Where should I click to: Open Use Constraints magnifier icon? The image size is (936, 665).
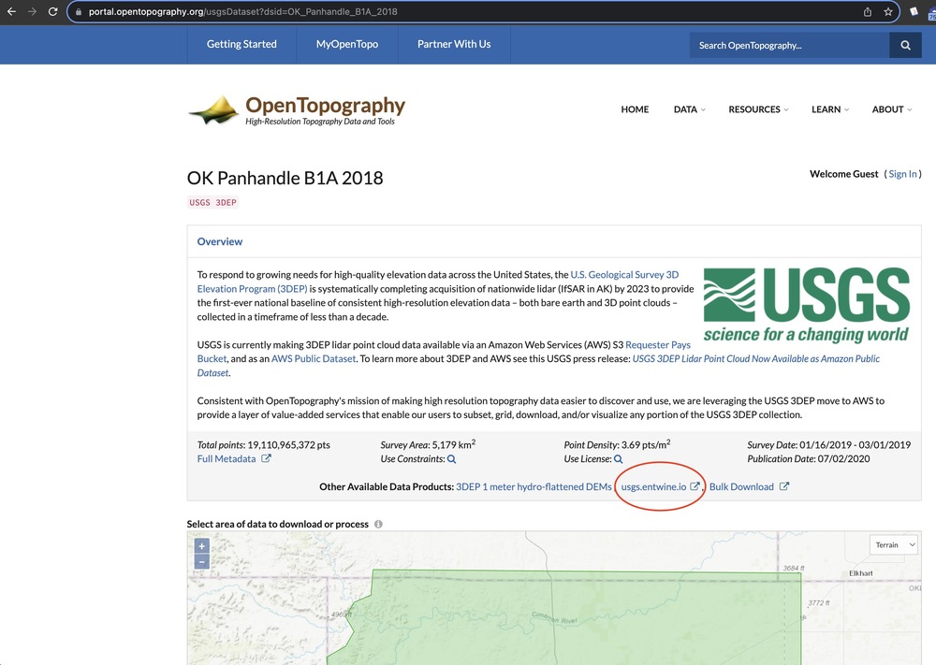(452, 459)
